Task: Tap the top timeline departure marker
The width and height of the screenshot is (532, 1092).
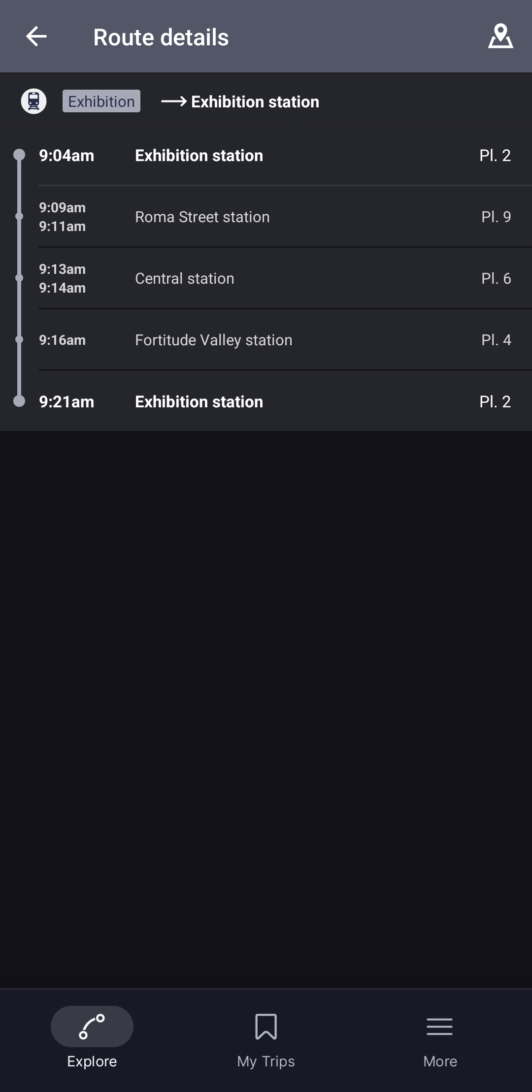Action: click(x=19, y=155)
